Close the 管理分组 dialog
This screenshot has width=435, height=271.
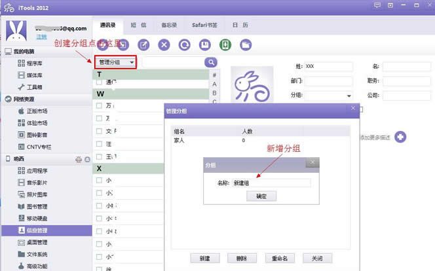click(x=353, y=108)
